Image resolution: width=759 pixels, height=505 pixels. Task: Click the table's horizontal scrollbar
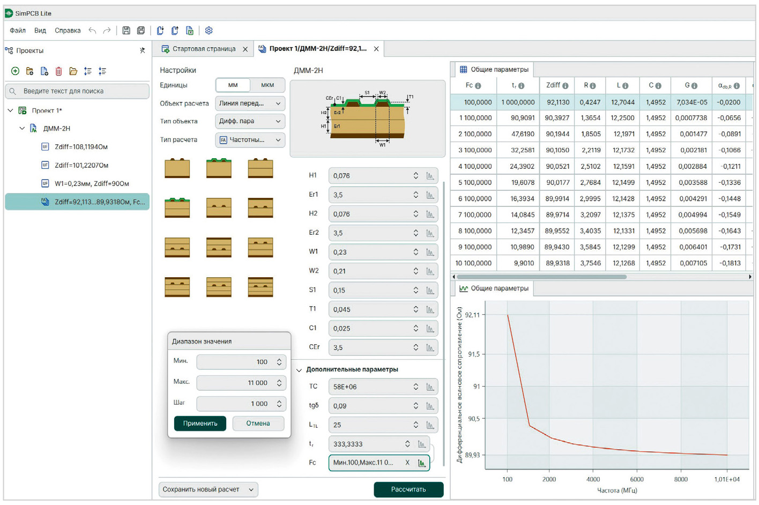[541, 277]
